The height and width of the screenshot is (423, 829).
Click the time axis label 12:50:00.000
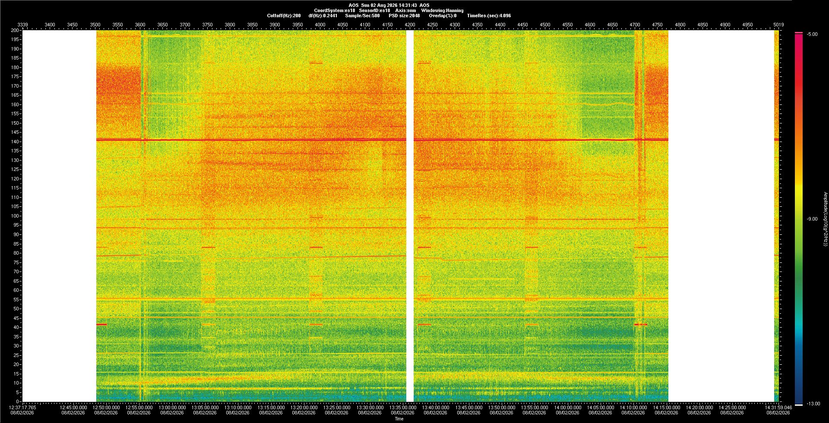coord(106,407)
